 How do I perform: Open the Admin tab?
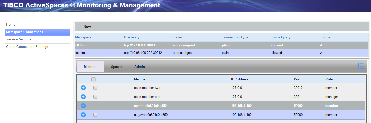click(x=140, y=67)
